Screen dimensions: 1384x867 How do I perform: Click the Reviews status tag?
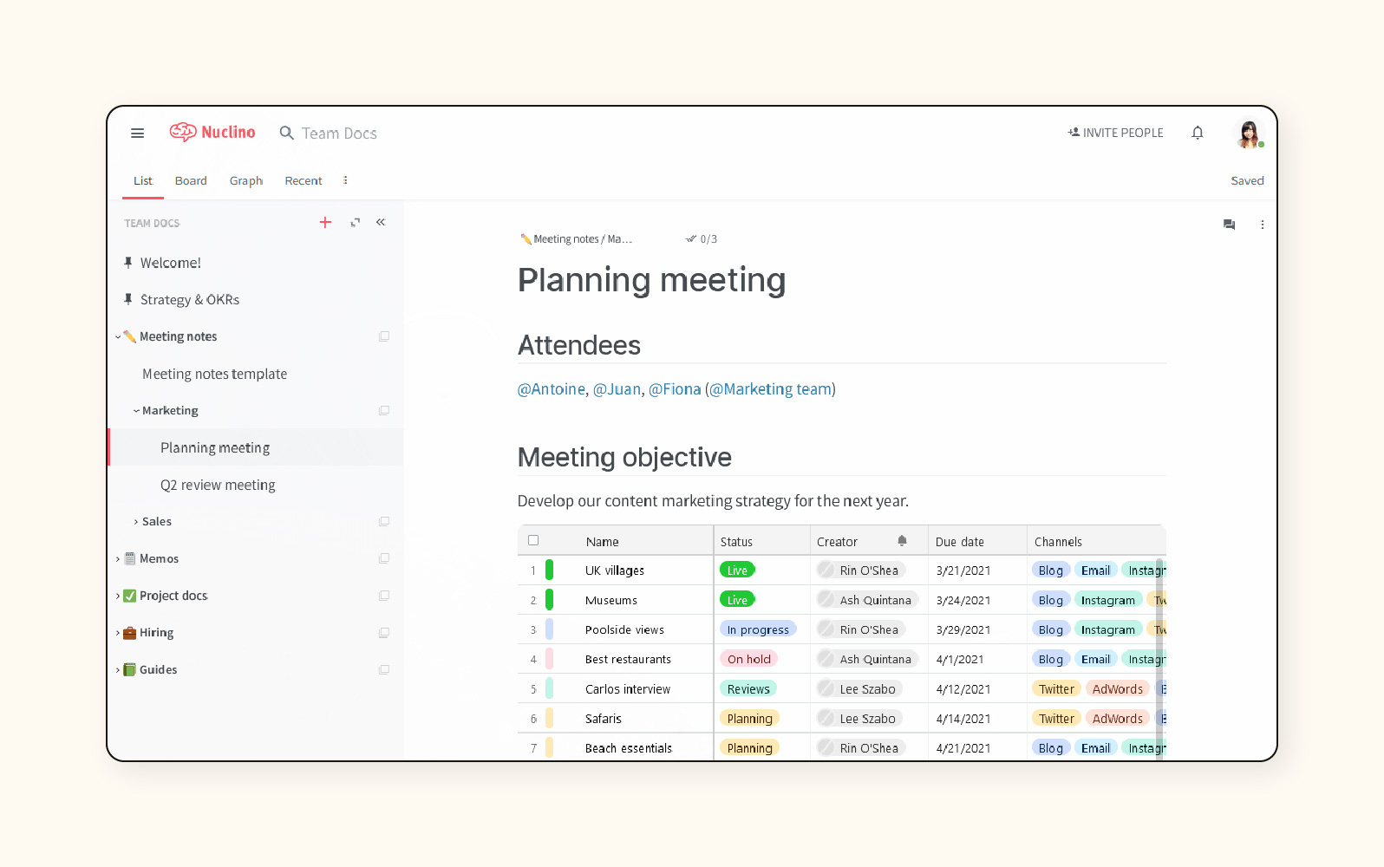[748, 688]
